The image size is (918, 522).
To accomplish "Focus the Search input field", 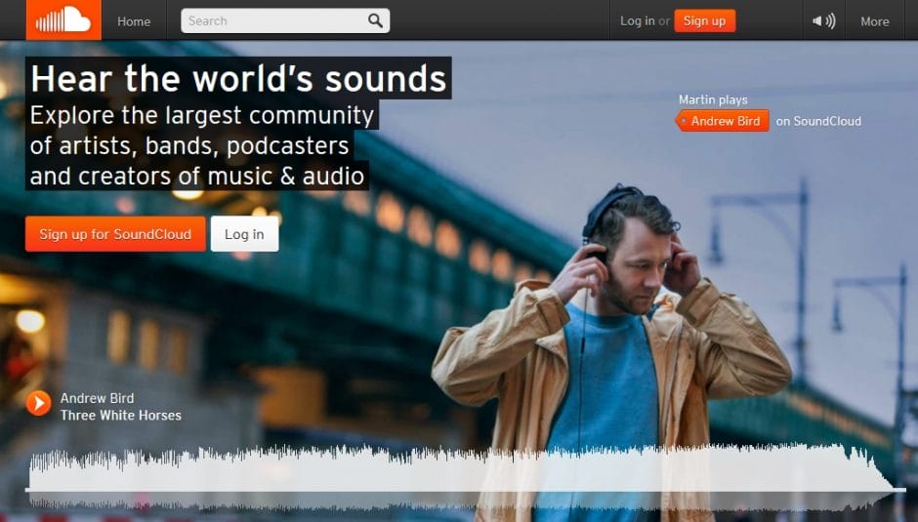I will click(285, 21).
